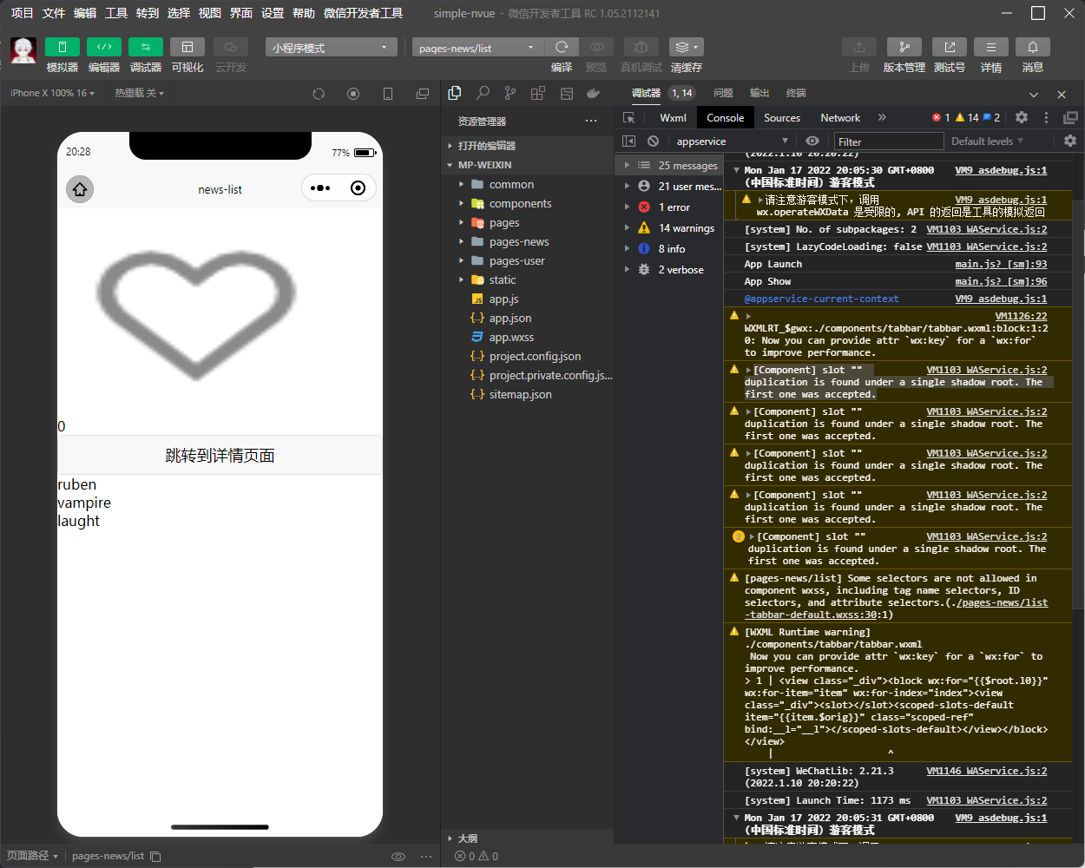
Task: Click the 清缓存 clear cache icon
Action: pos(686,47)
